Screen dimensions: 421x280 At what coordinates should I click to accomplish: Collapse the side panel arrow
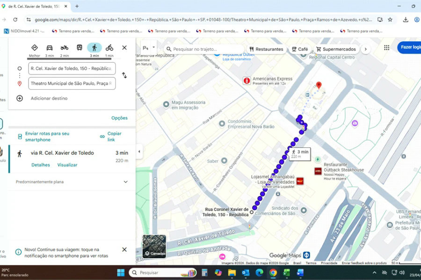139,152
